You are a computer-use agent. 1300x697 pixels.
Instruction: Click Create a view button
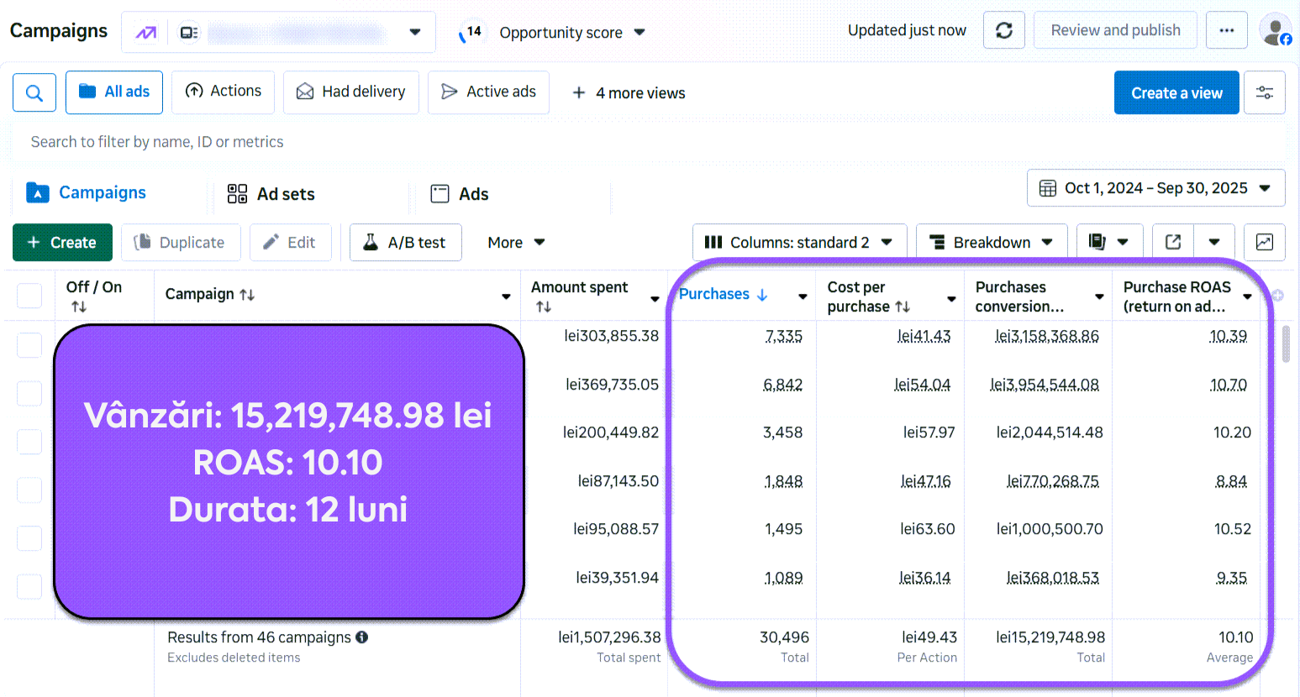[x=1176, y=92]
